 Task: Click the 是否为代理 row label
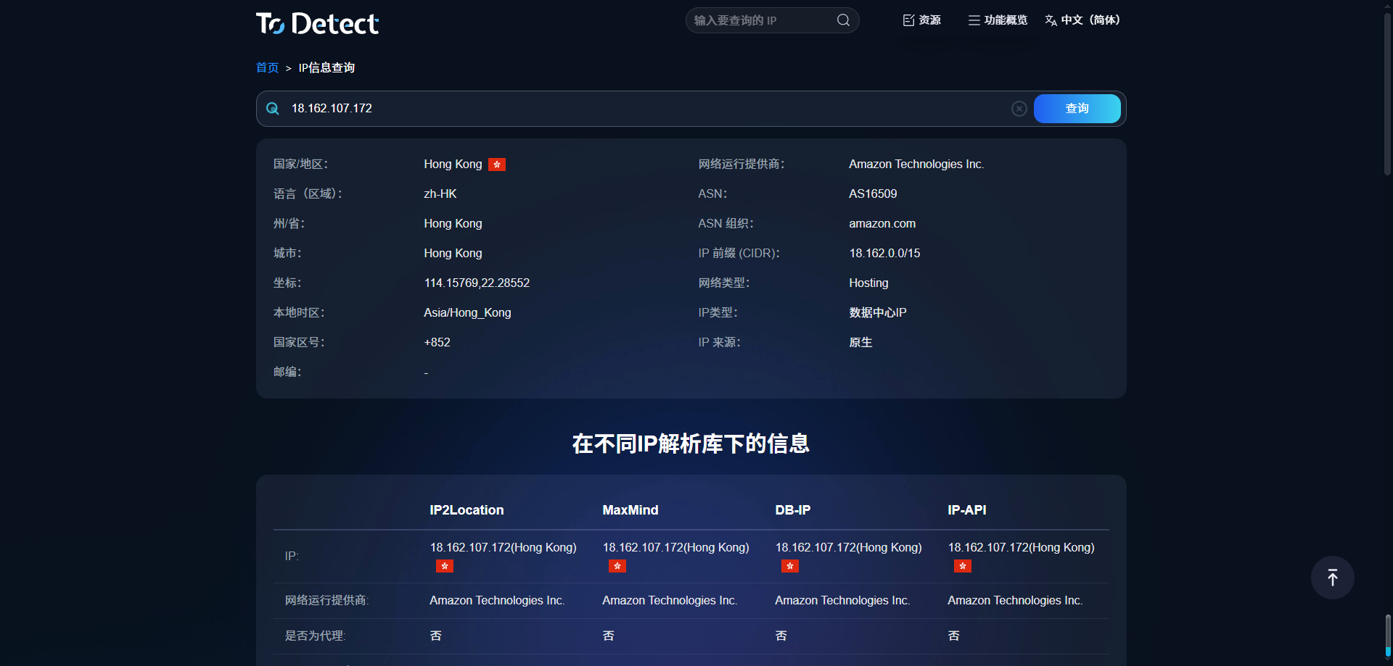[x=315, y=636]
